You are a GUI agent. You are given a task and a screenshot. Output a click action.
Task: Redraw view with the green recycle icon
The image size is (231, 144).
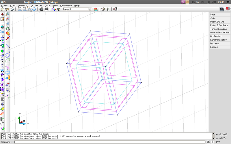pos(8,29)
